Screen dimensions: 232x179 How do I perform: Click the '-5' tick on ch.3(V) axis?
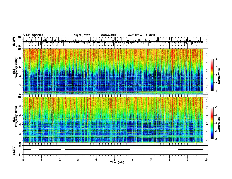[x=20, y=155]
